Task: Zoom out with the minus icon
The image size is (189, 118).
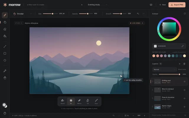Action: click(133, 115)
